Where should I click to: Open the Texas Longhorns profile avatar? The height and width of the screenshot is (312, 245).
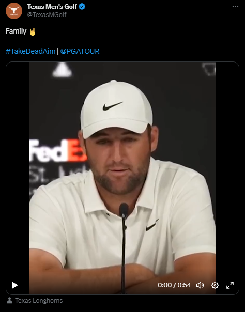click(14, 11)
